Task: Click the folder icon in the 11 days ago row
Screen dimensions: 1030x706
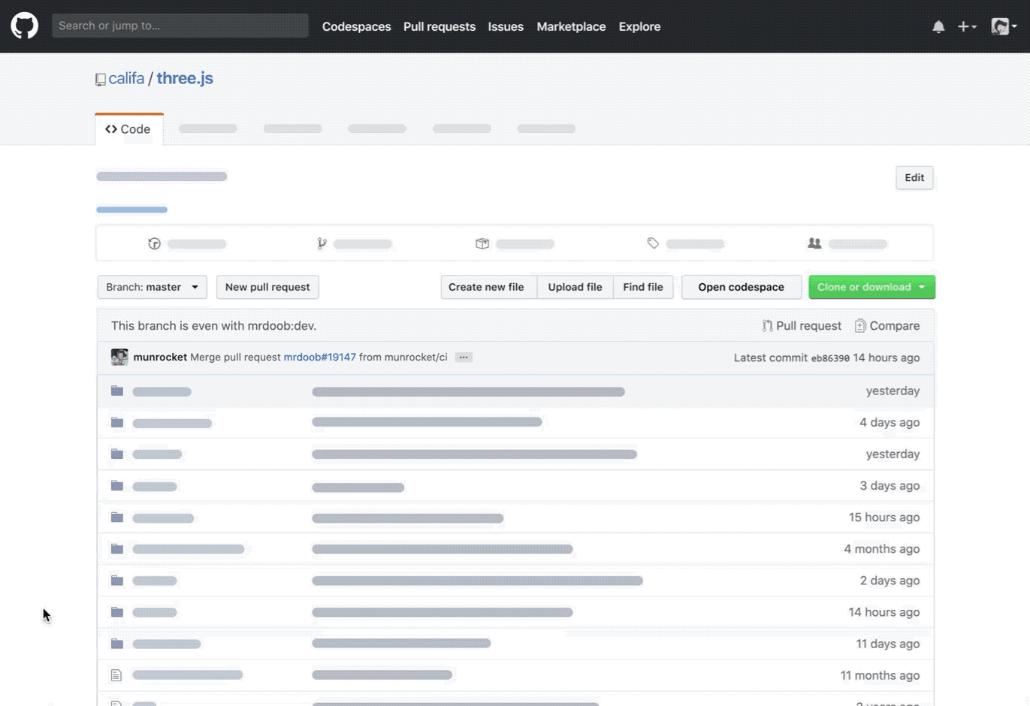Action: [117, 643]
